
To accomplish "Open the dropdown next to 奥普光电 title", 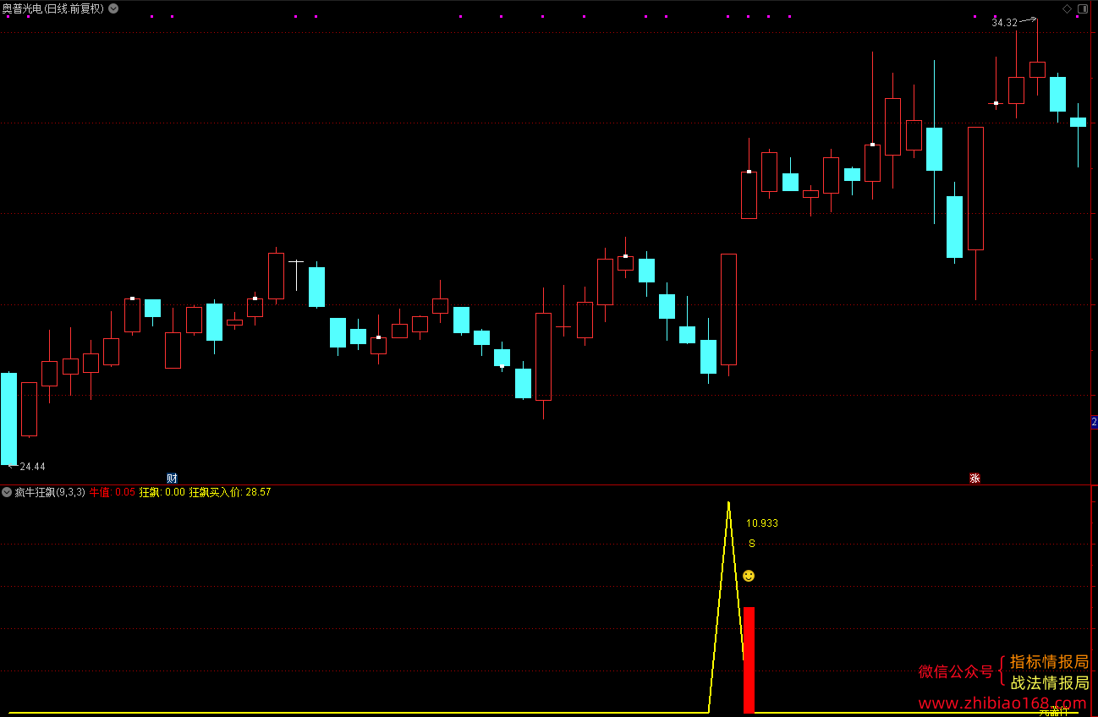I will [x=113, y=8].
